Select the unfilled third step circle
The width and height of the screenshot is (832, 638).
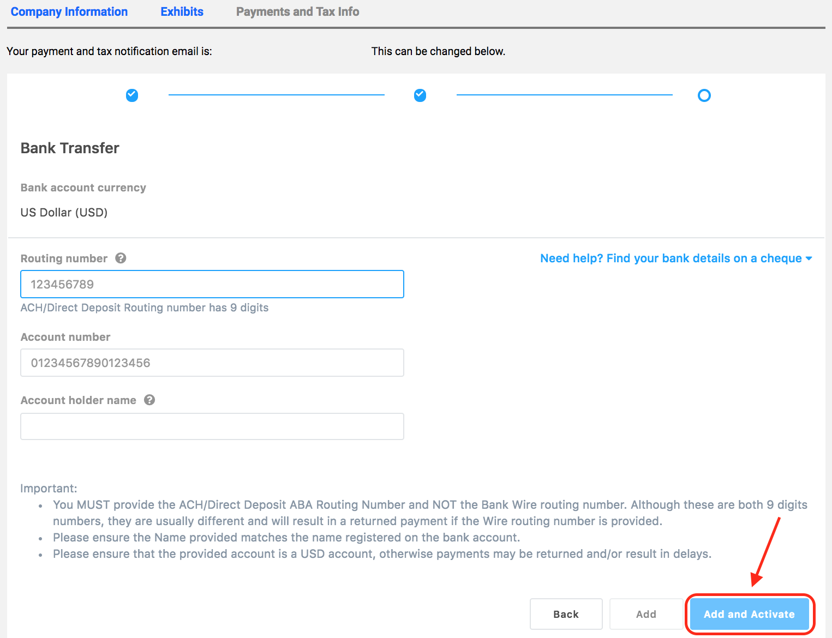point(704,95)
